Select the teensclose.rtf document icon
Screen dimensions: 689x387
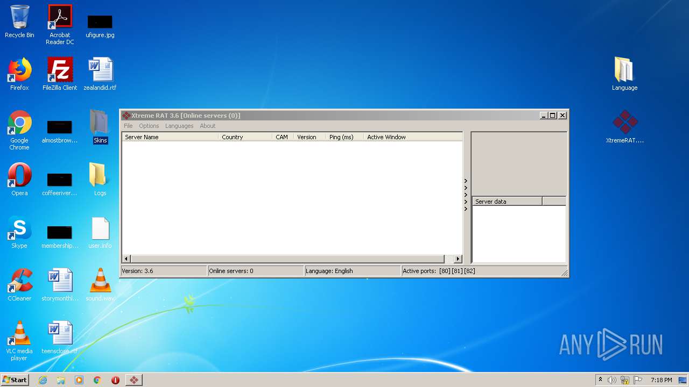[60, 338]
